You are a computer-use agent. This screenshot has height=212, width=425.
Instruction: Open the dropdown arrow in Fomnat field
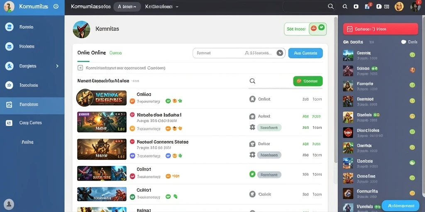click(280, 53)
